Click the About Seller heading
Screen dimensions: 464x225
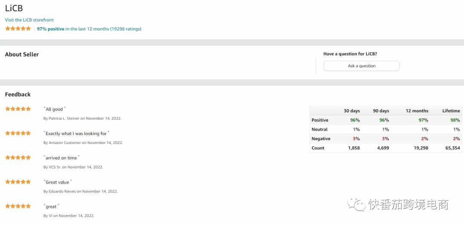pos(22,54)
